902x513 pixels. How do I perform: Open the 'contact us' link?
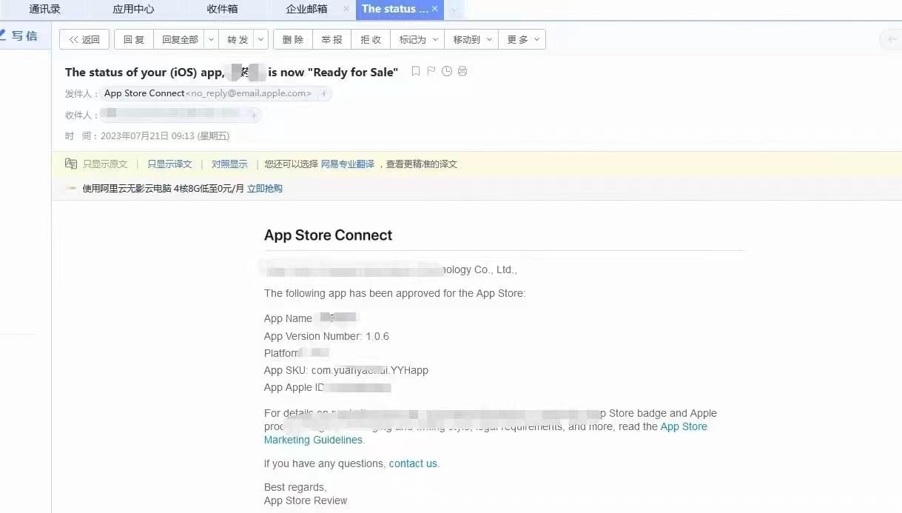point(413,463)
